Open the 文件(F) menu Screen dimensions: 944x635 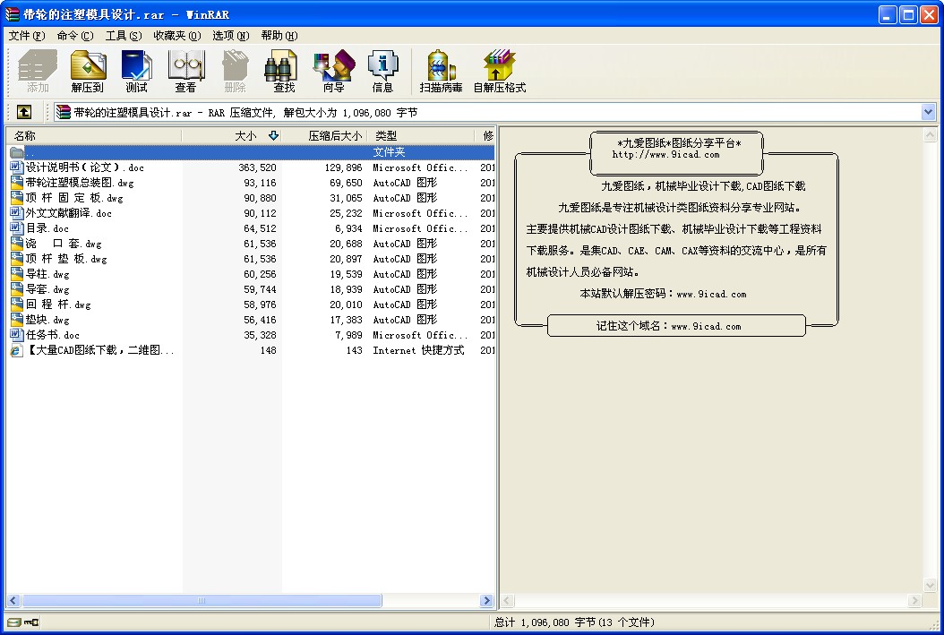tap(26, 36)
